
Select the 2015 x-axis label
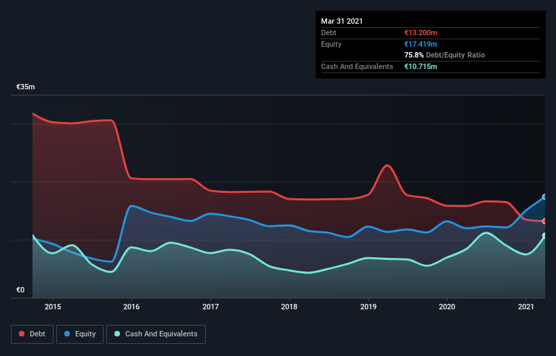(53, 307)
